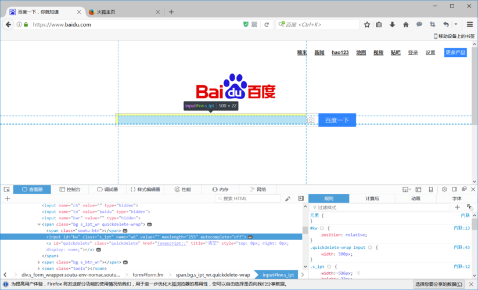Toggle the inspector sidebar pane icon

(301, 198)
